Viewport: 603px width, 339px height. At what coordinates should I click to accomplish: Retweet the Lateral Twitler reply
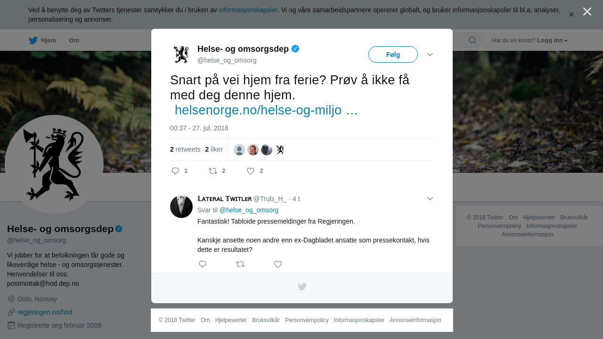(x=240, y=264)
